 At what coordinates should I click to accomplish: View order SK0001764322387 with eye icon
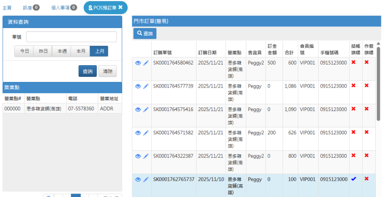coord(138,156)
